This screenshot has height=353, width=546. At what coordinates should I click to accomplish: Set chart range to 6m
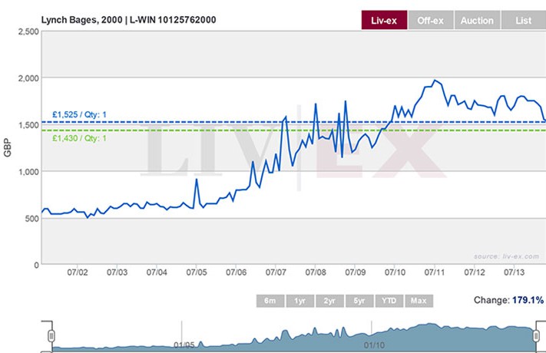pos(270,301)
